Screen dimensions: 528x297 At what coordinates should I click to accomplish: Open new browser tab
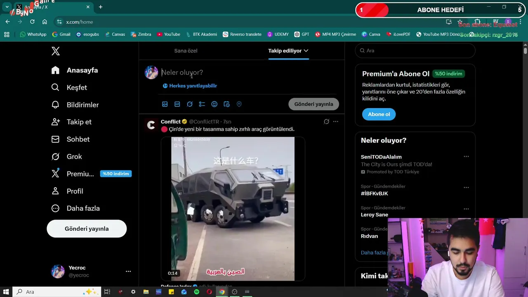pos(100,7)
